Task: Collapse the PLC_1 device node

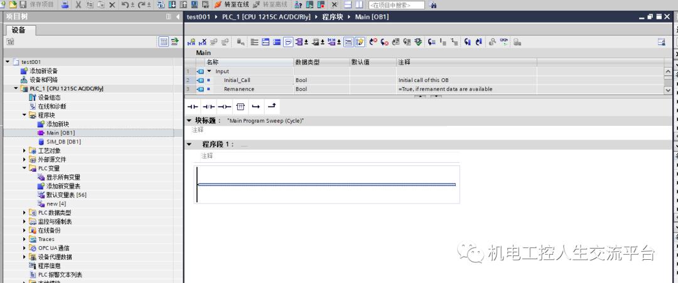Action: click(16, 88)
